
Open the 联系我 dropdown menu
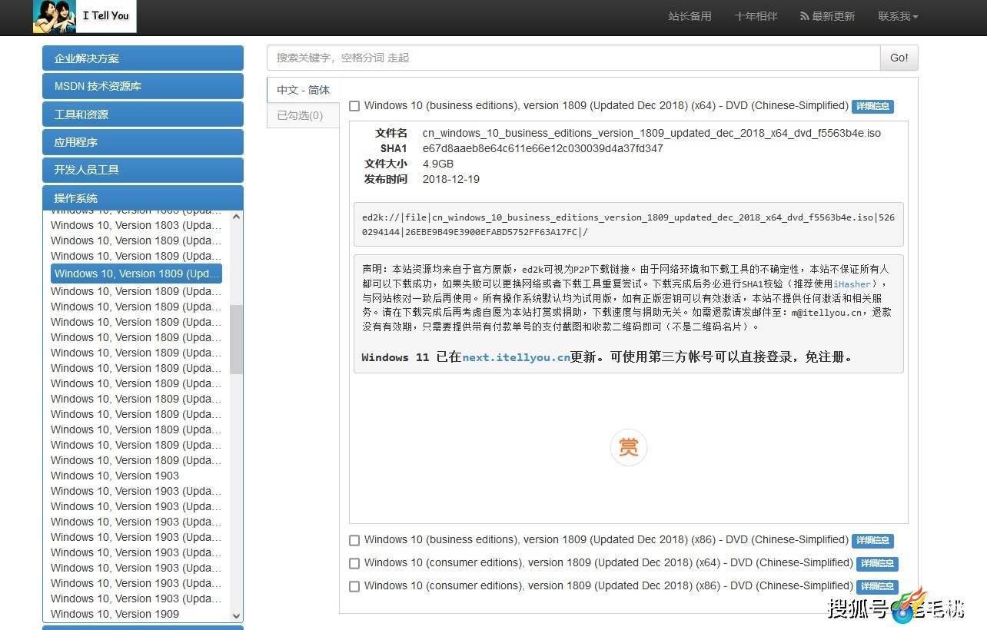point(898,16)
